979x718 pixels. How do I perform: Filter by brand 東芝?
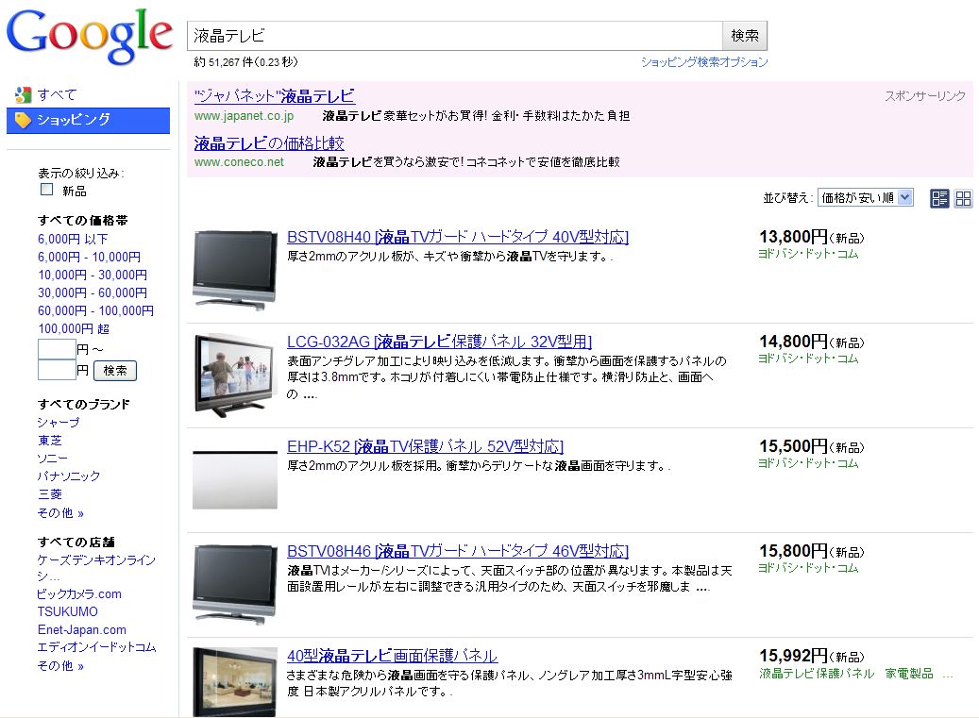(50, 441)
